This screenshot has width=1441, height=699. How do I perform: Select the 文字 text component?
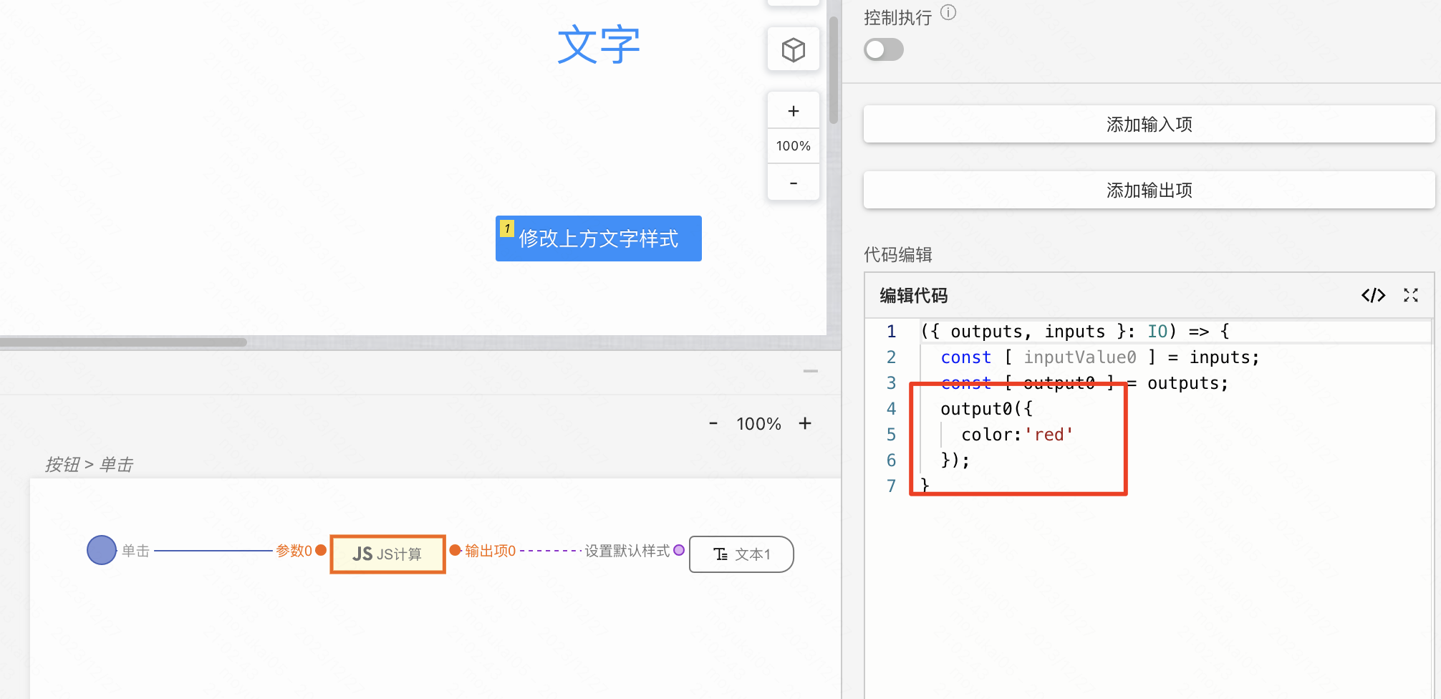click(599, 45)
